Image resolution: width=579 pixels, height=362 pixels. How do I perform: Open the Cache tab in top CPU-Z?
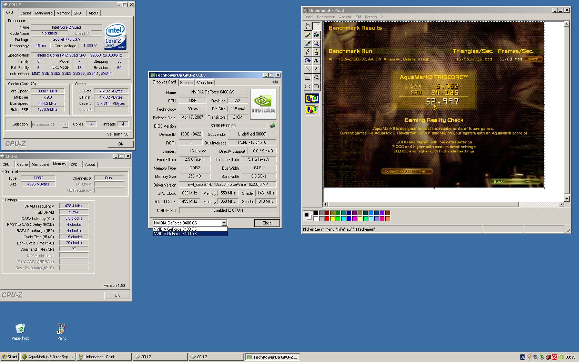pyautogui.click(x=26, y=13)
